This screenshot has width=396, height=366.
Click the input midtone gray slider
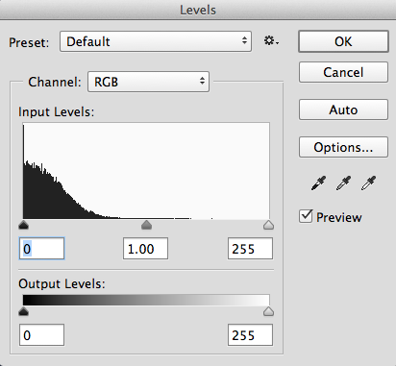(146, 225)
